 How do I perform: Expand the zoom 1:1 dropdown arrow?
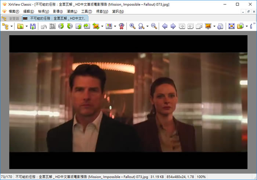click(147, 26)
